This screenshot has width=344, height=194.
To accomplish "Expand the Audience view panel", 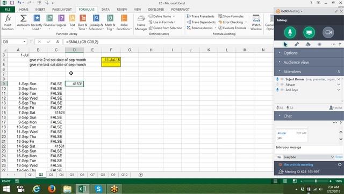I will pos(309,63).
